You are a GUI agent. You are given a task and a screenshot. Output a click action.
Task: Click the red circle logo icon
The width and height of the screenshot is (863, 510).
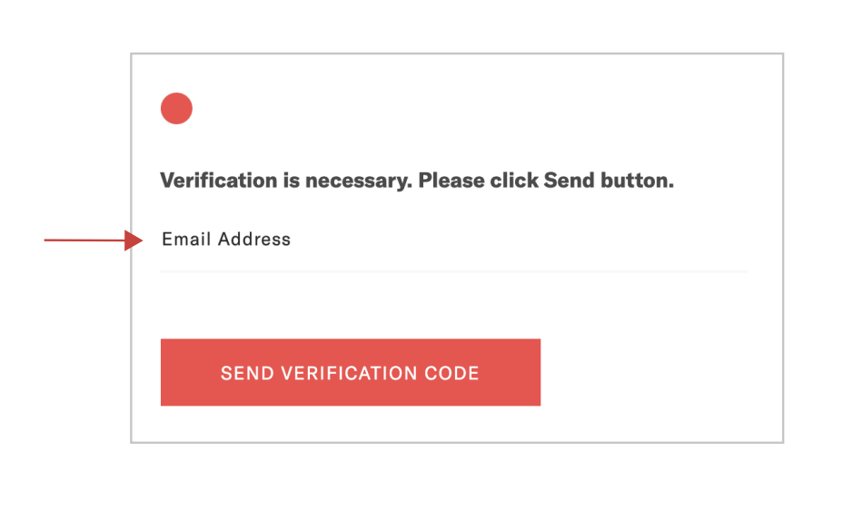[176, 108]
